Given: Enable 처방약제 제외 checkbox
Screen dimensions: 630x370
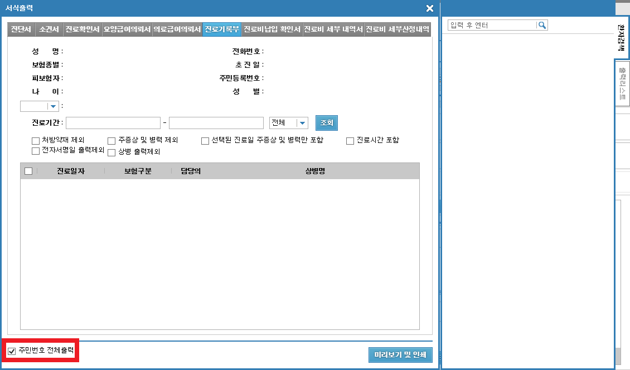Looking at the screenshot, I should (36, 141).
